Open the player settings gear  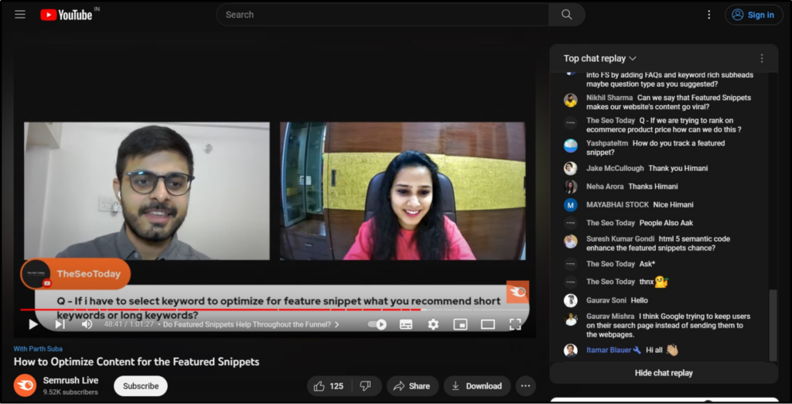(433, 324)
